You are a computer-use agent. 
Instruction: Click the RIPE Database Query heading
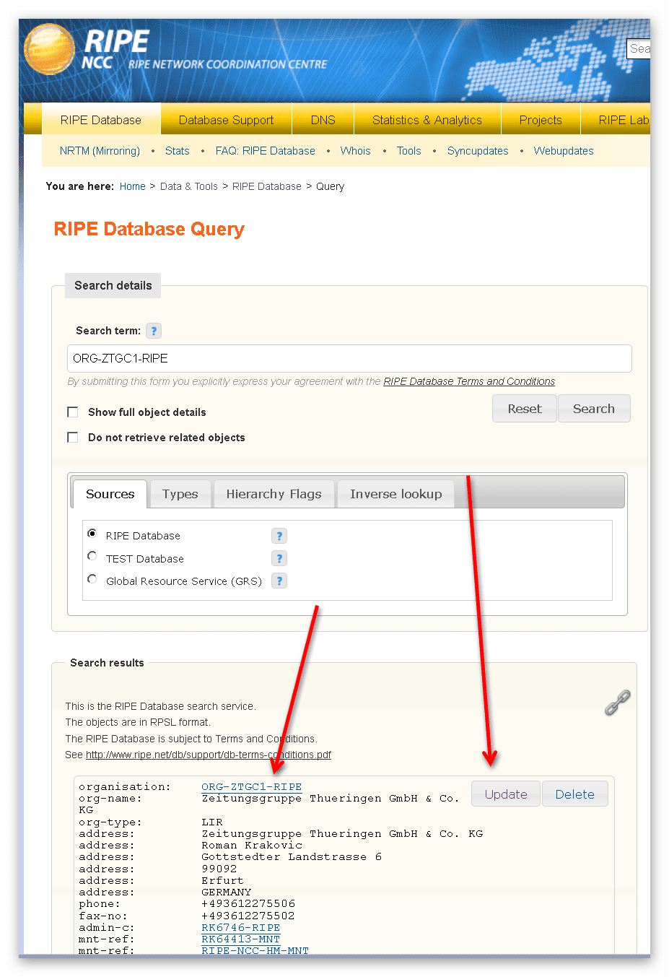tap(149, 229)
